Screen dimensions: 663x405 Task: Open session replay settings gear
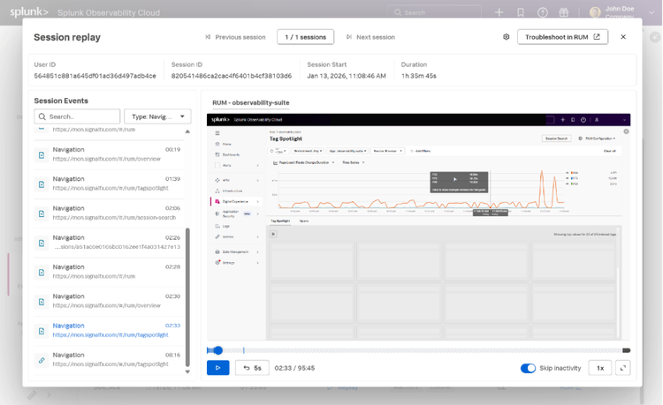point(507,37)
